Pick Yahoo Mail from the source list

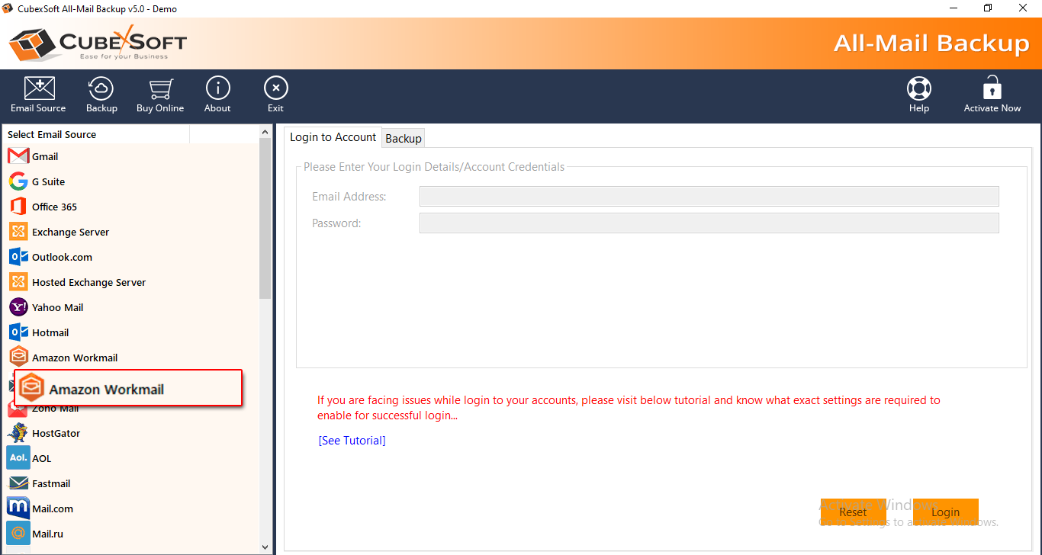point(57,307)
